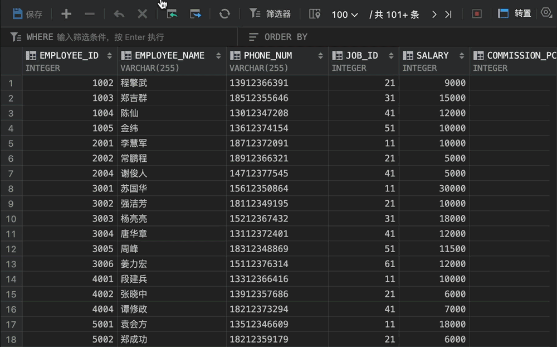
Task: Sort by JOB_ID column arrows
Action: pos(391,56)
